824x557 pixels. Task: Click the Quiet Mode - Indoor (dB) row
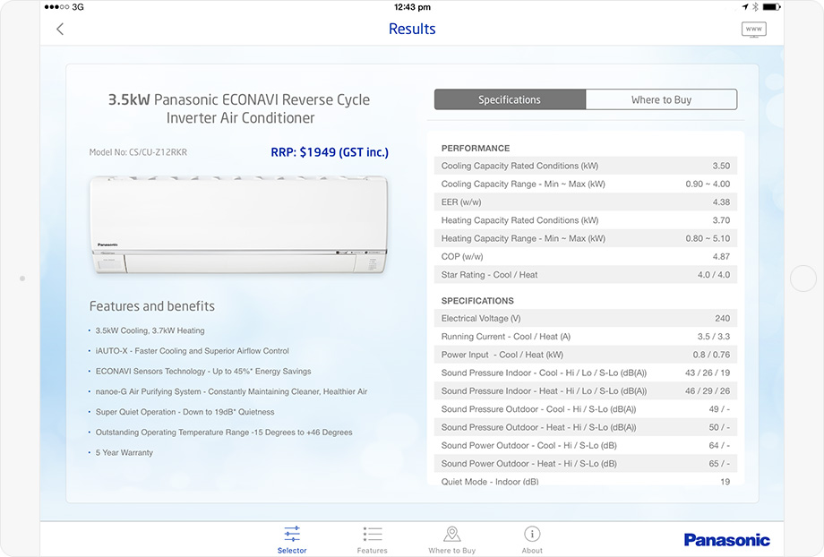point(586,479)
